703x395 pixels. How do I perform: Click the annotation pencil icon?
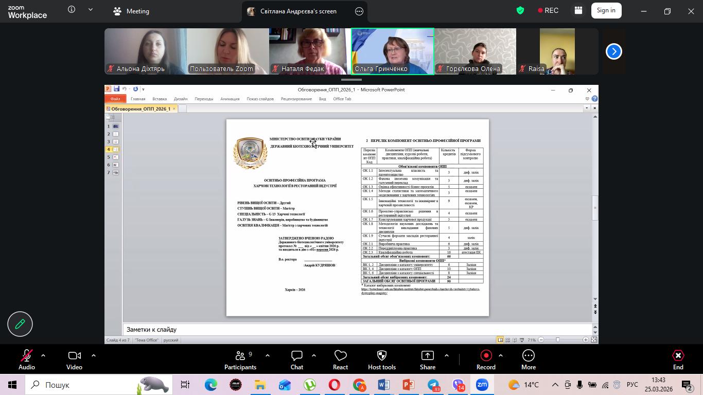20,324
